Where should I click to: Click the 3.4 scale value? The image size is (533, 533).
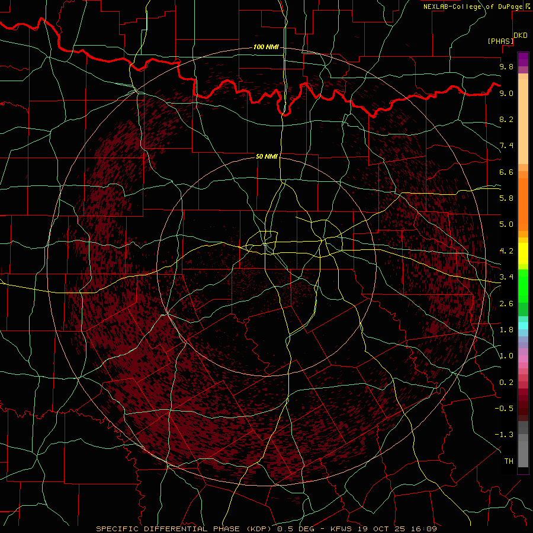click(506, 277)
